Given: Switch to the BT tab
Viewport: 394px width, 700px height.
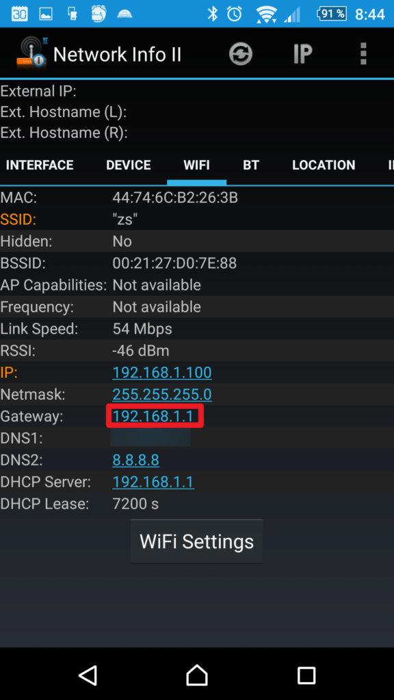Looking at the screenshot, I should coord(251,165).
